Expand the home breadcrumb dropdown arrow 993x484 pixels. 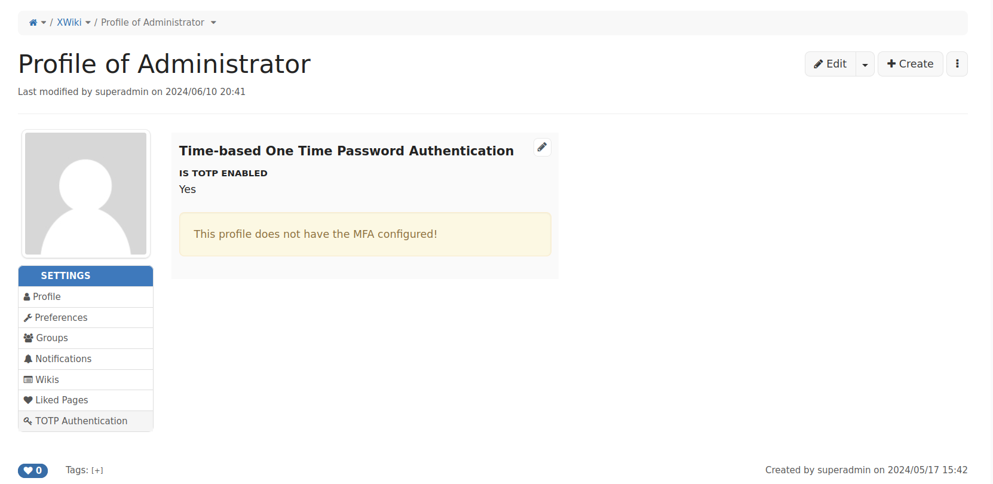point(44,23)
